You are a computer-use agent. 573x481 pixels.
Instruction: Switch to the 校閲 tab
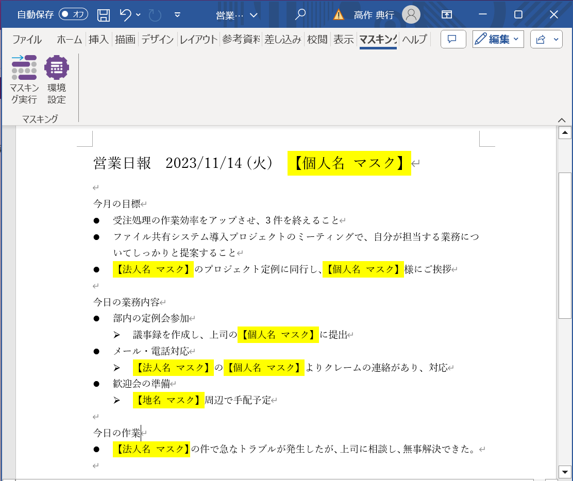[x=317, y=39]
